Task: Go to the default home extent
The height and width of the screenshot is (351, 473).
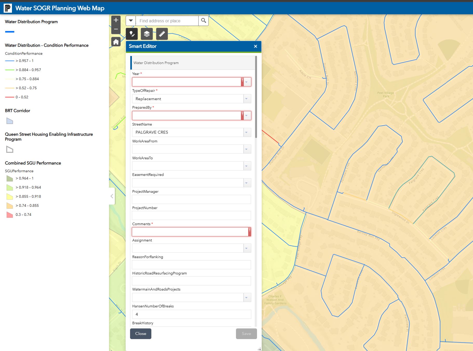Action: (116, 42)
